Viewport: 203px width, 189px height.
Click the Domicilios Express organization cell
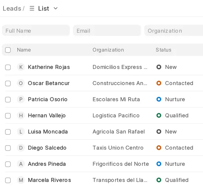tap(120, 67)
